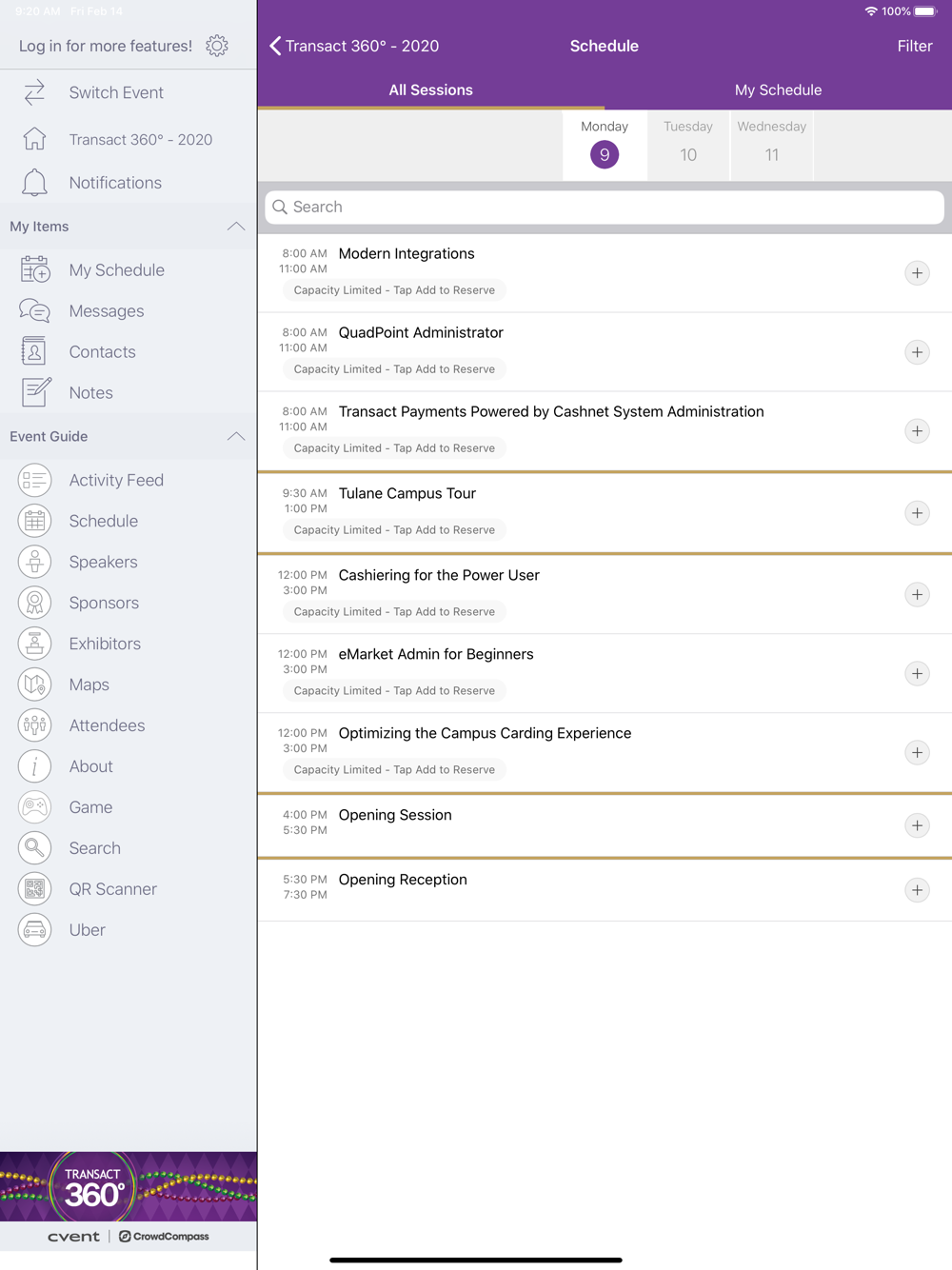
Task: Add Opening Reception with plus button
Action: point(917,890)
